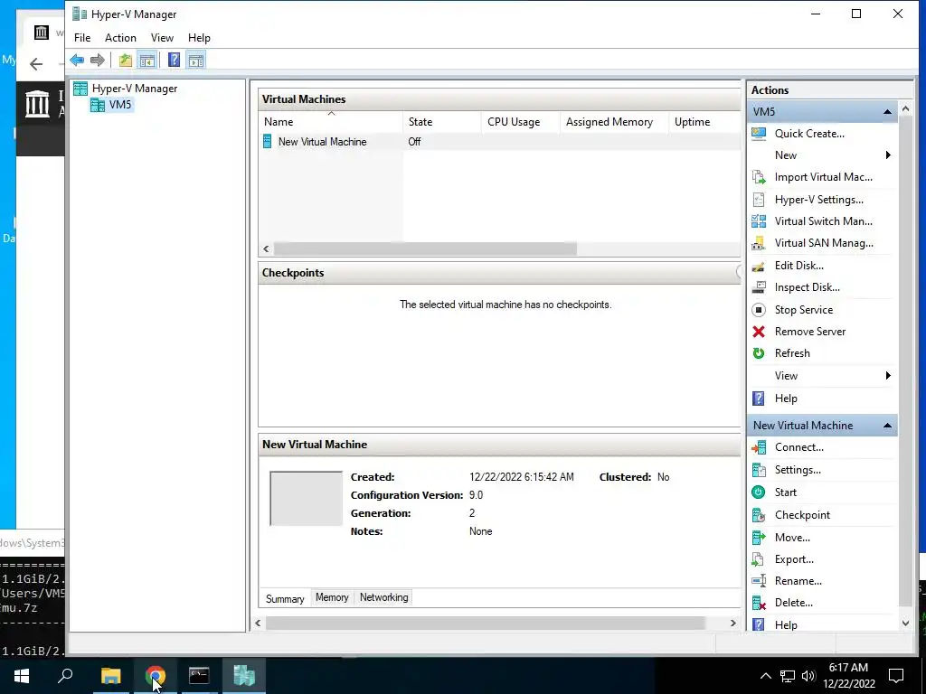Click the Actions pane scroll up arrow

point(906,109)
